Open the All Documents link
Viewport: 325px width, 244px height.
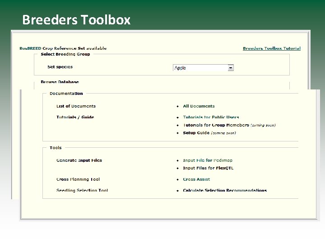click(x=199, y=106)
